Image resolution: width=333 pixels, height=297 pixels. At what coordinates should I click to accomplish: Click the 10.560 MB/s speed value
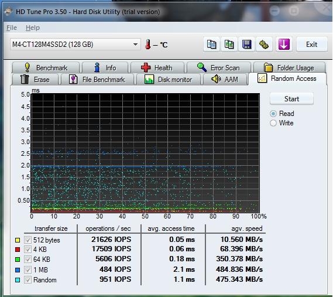(242, 240)
